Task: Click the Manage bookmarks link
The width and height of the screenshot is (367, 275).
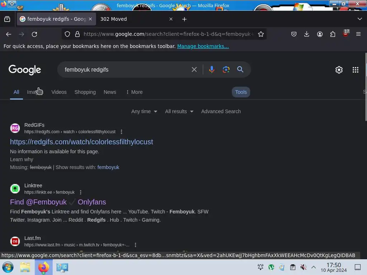Action: [x=203, y=46]
